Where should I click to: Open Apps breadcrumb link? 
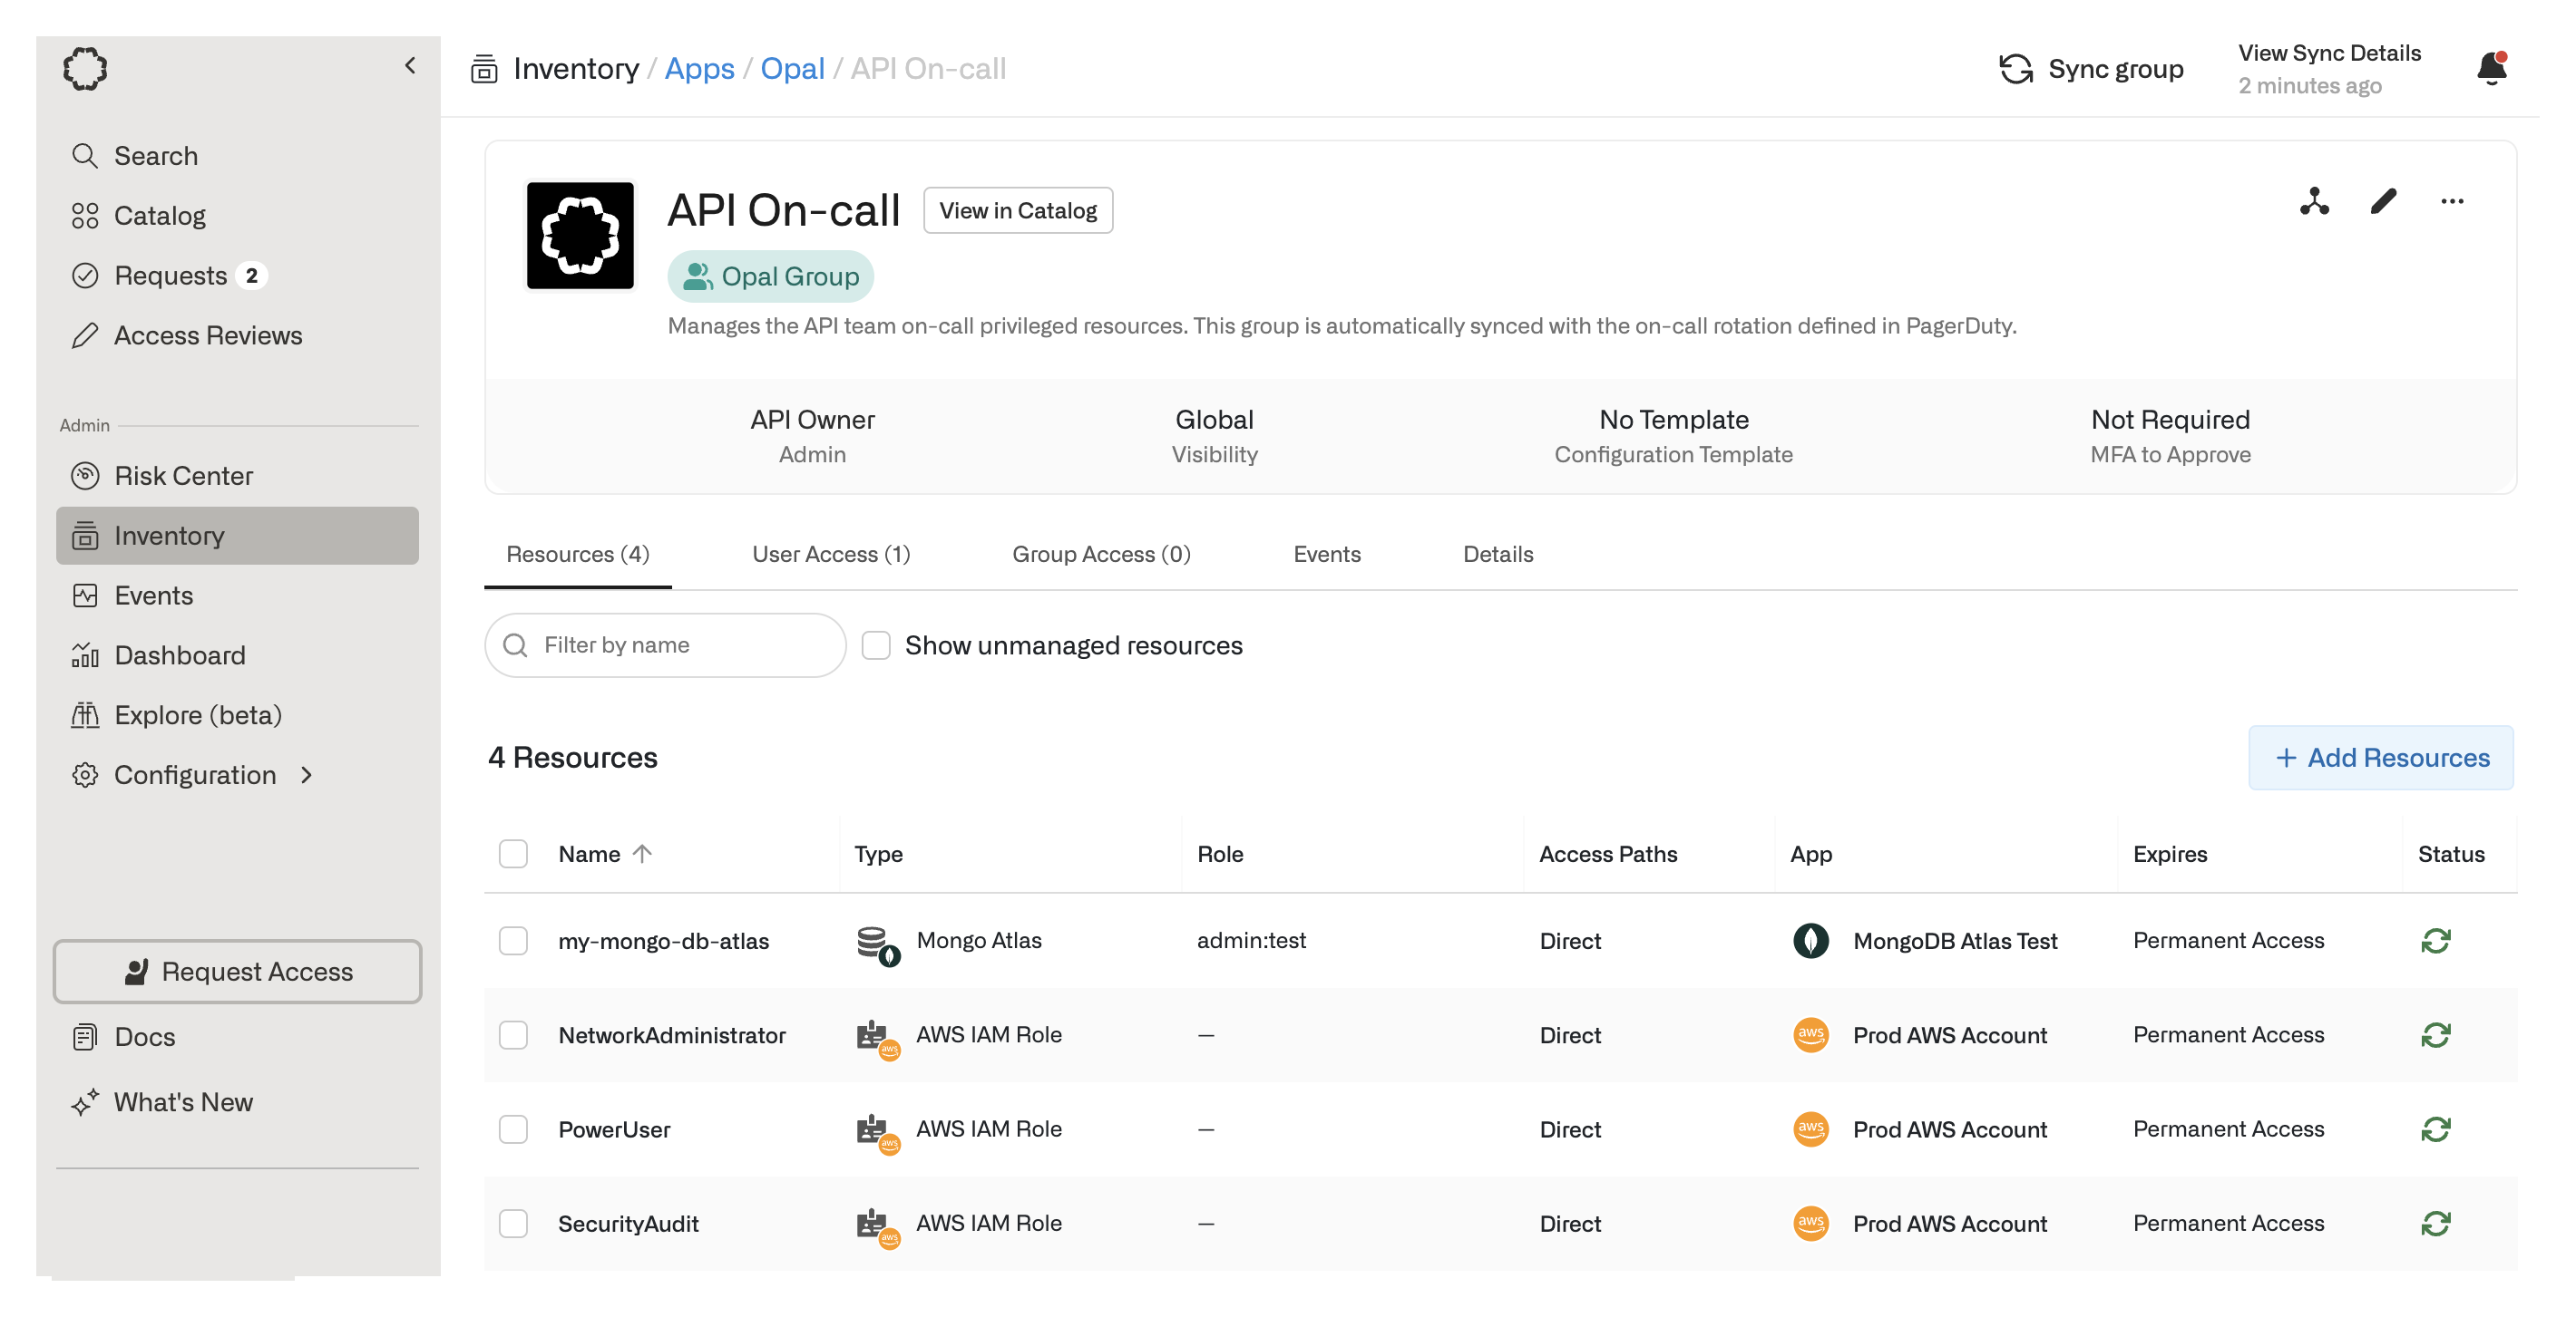coord(699,69)
